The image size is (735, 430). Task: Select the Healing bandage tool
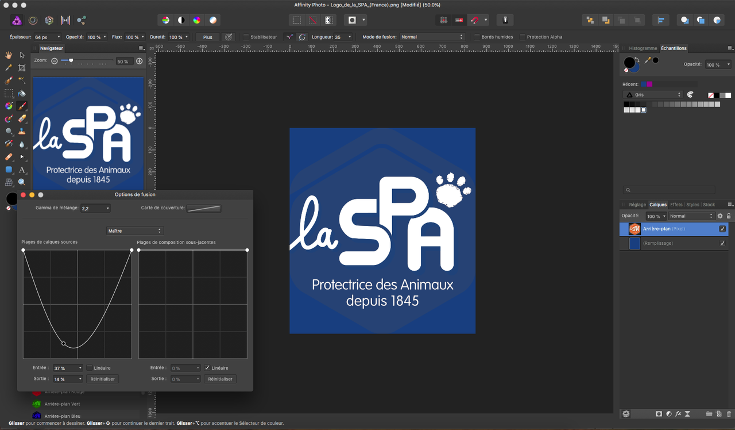(x=9, y=156)
